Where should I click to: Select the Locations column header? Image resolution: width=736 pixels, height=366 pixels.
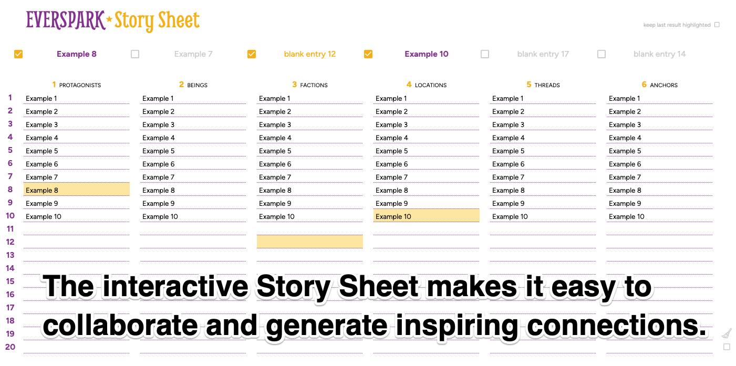pos(427,85)
